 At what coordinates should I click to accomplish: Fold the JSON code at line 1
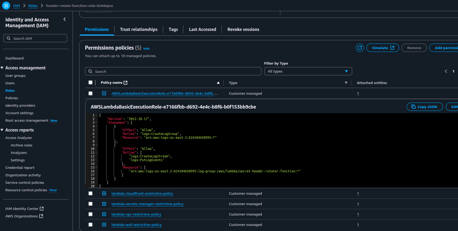coord(96,115)
